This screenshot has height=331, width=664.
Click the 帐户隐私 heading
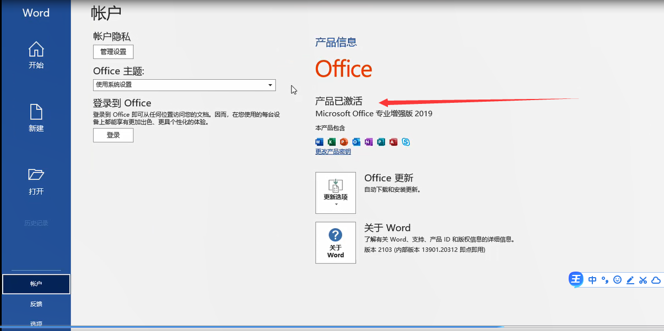click(x=112, y=36)
